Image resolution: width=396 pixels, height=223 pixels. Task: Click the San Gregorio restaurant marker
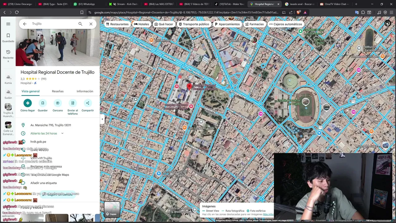[185, 128]
